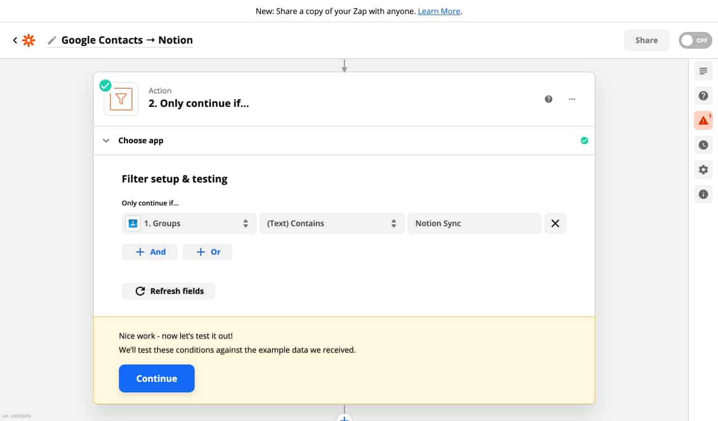Open the notes panel from the sidebar

(x=703, y=71)
